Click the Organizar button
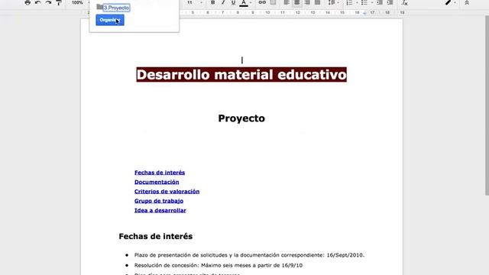The width and height of the screenshot is (489, 275). 110,20
